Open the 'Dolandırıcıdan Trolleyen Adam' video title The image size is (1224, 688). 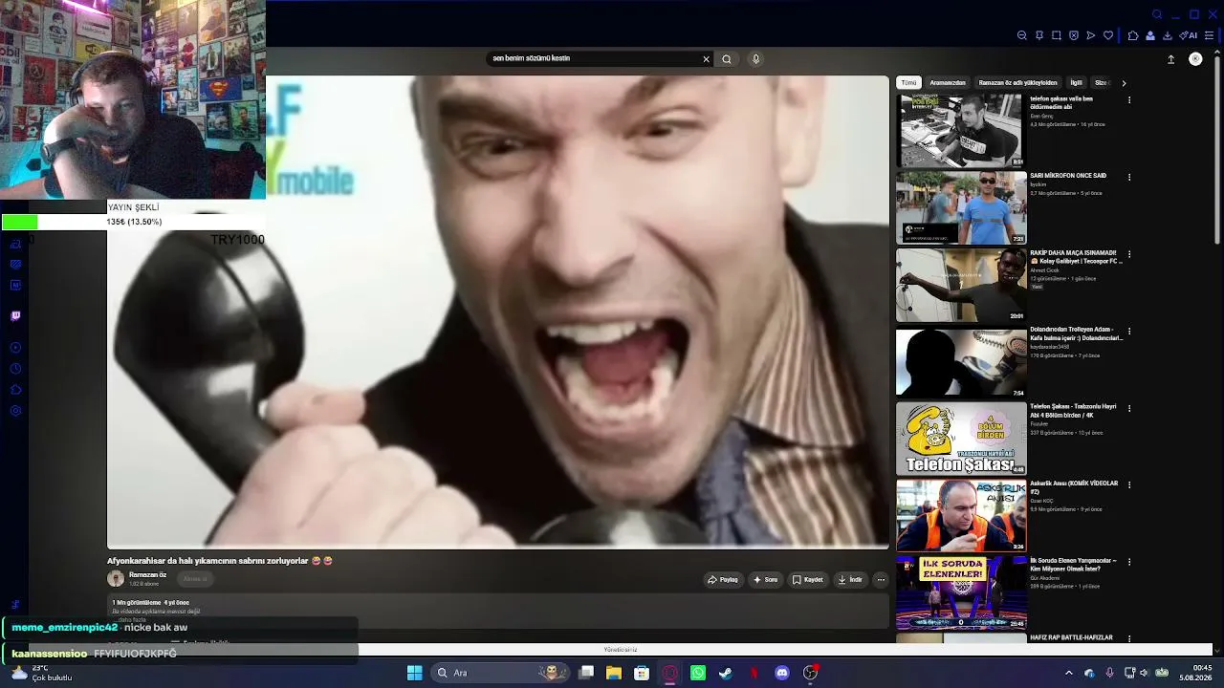1076,333
